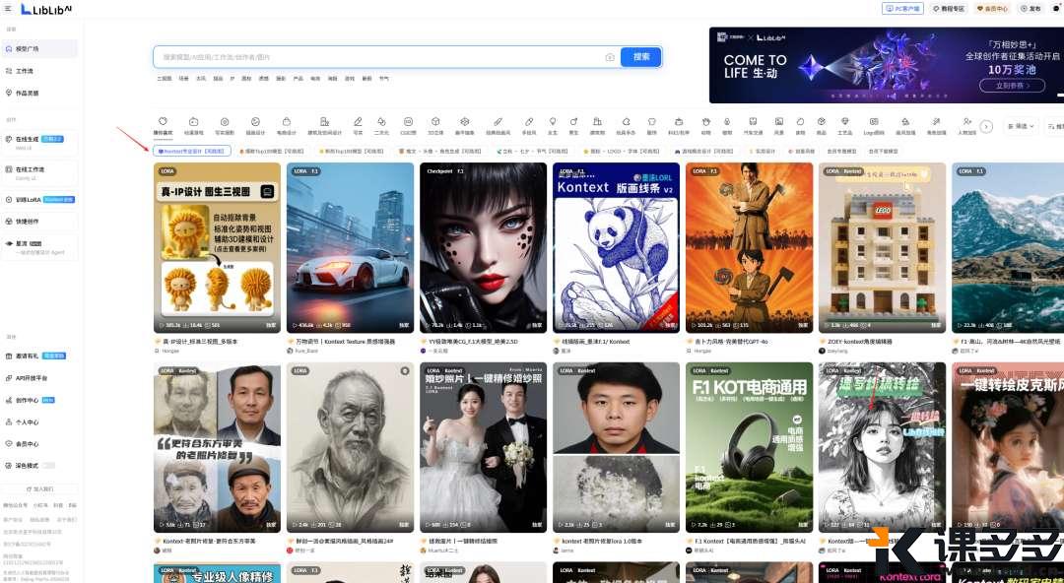
Task: Open 教程专区 in the top bar
Action: 949,9
